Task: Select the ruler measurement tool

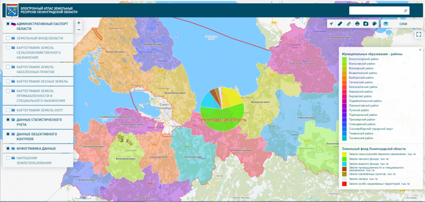Action: [x=340, y=24]
